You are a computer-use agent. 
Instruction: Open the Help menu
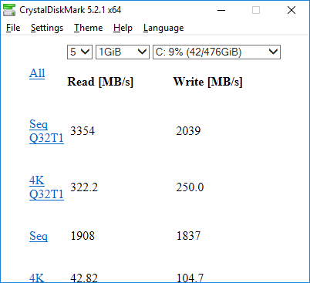point(123,28)
